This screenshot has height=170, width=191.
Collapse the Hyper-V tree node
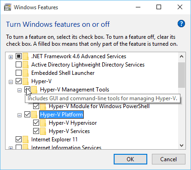pos(11,82)
